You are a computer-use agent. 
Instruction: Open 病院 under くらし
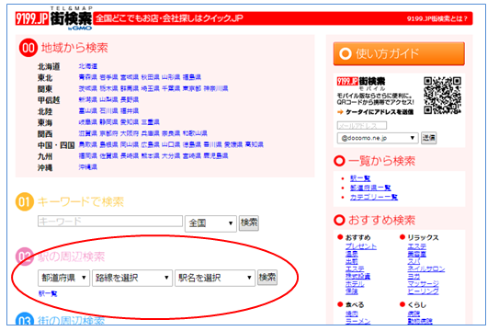click(x=414, y=314)
